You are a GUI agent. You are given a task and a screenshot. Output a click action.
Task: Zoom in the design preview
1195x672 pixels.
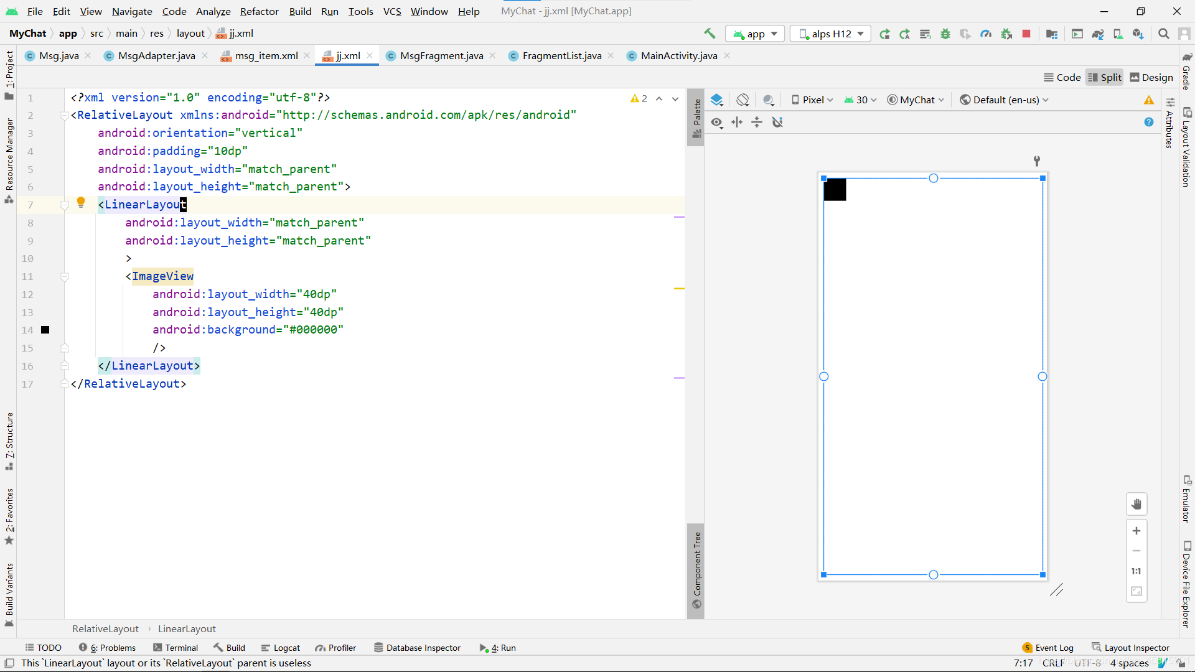pyautogui.click(x=1136, y=531)
